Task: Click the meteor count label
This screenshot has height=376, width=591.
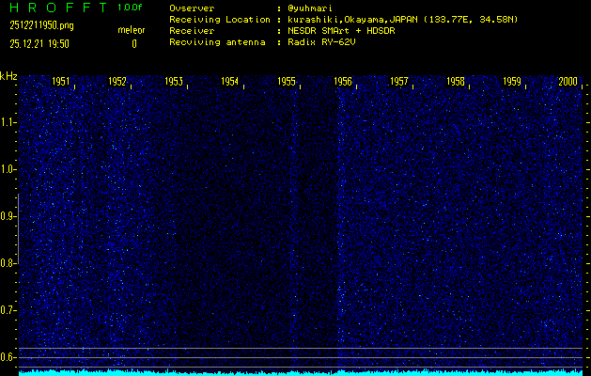Action: pos(132,30)
